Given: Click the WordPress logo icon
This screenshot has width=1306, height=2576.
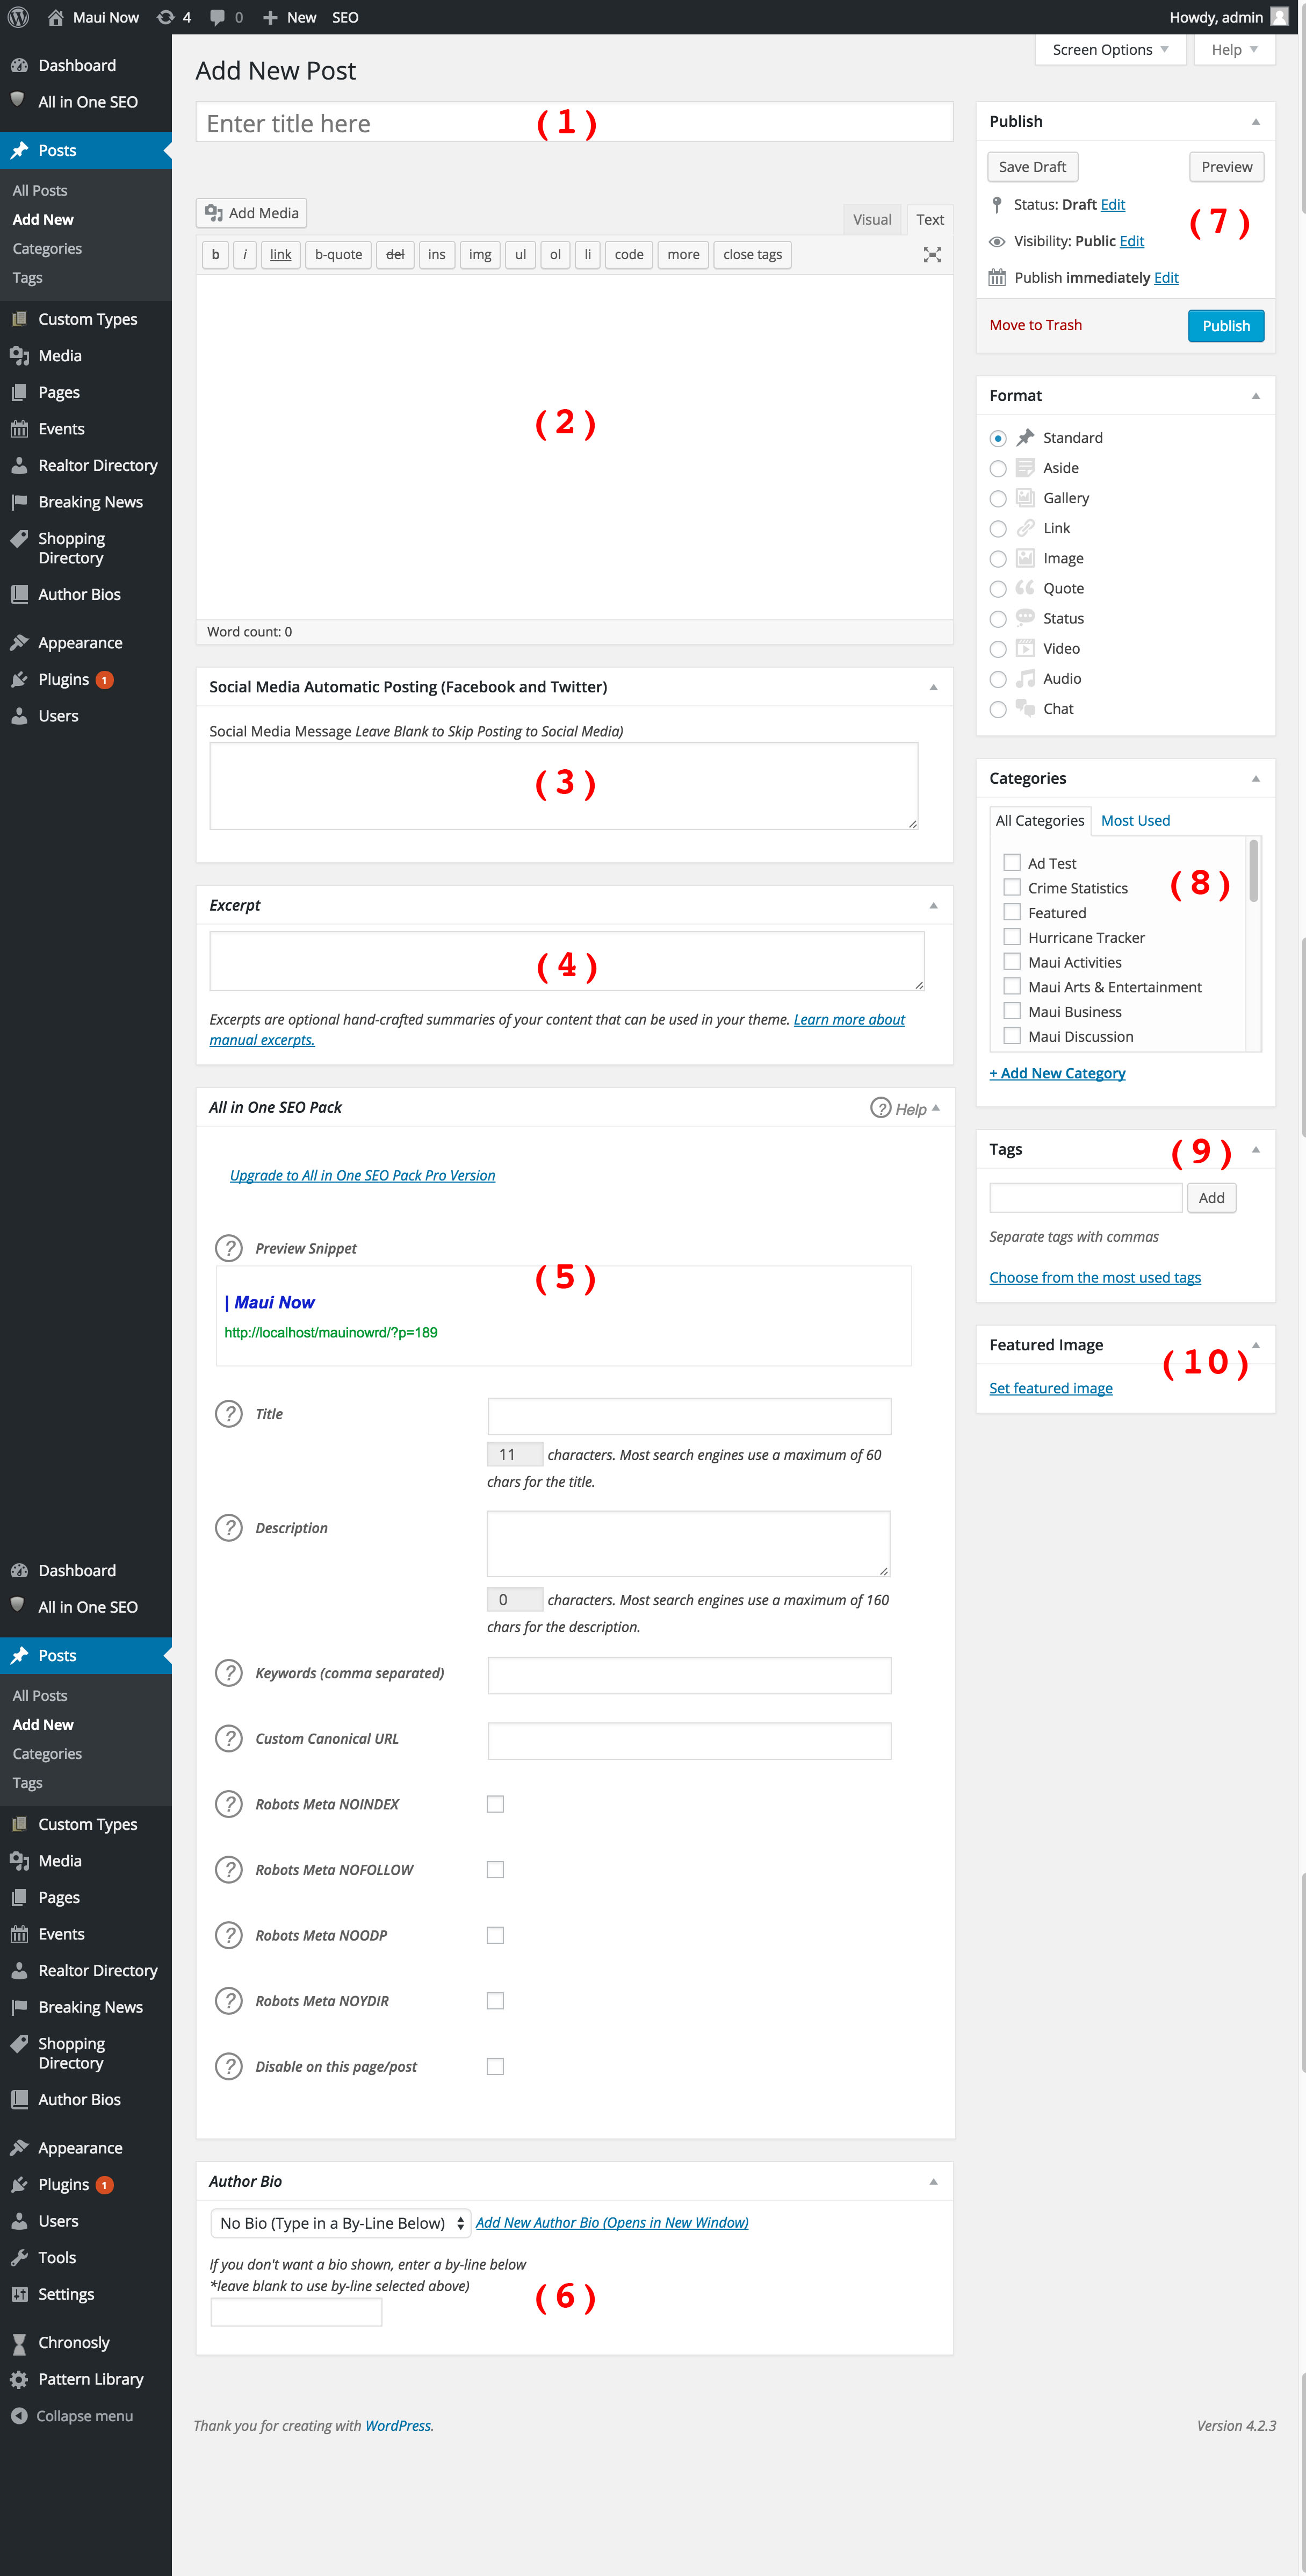Looking at the screenshot, I should pyautogui.click(x=18, y=17).
